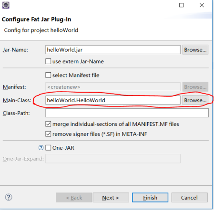Minimize the dialog window
Image resolution: width=214 pixels, height=210 pixels.
pos(162,5)
